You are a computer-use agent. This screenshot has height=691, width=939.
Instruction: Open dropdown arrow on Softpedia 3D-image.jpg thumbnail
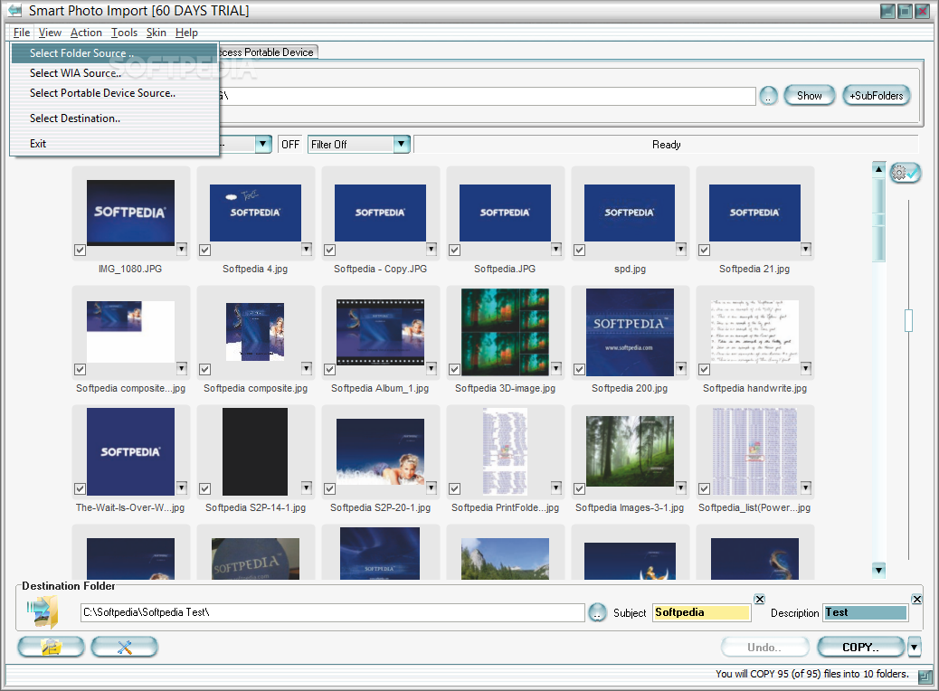pyautogui.click(x=556, y=367)
